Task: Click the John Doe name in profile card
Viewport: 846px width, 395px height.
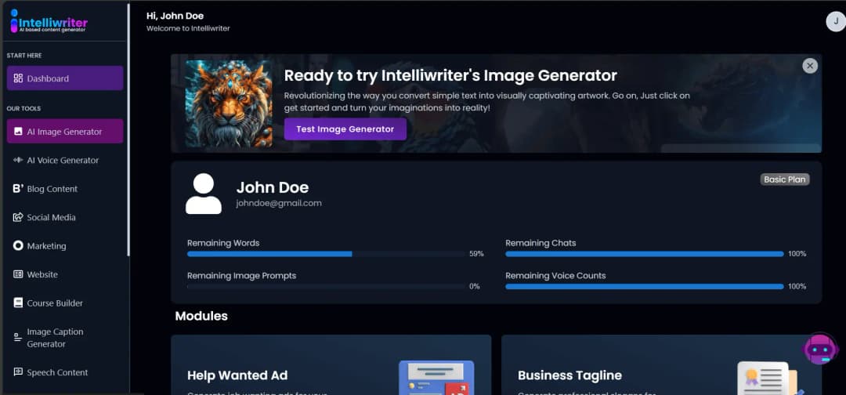Action: tap(273, 187)
